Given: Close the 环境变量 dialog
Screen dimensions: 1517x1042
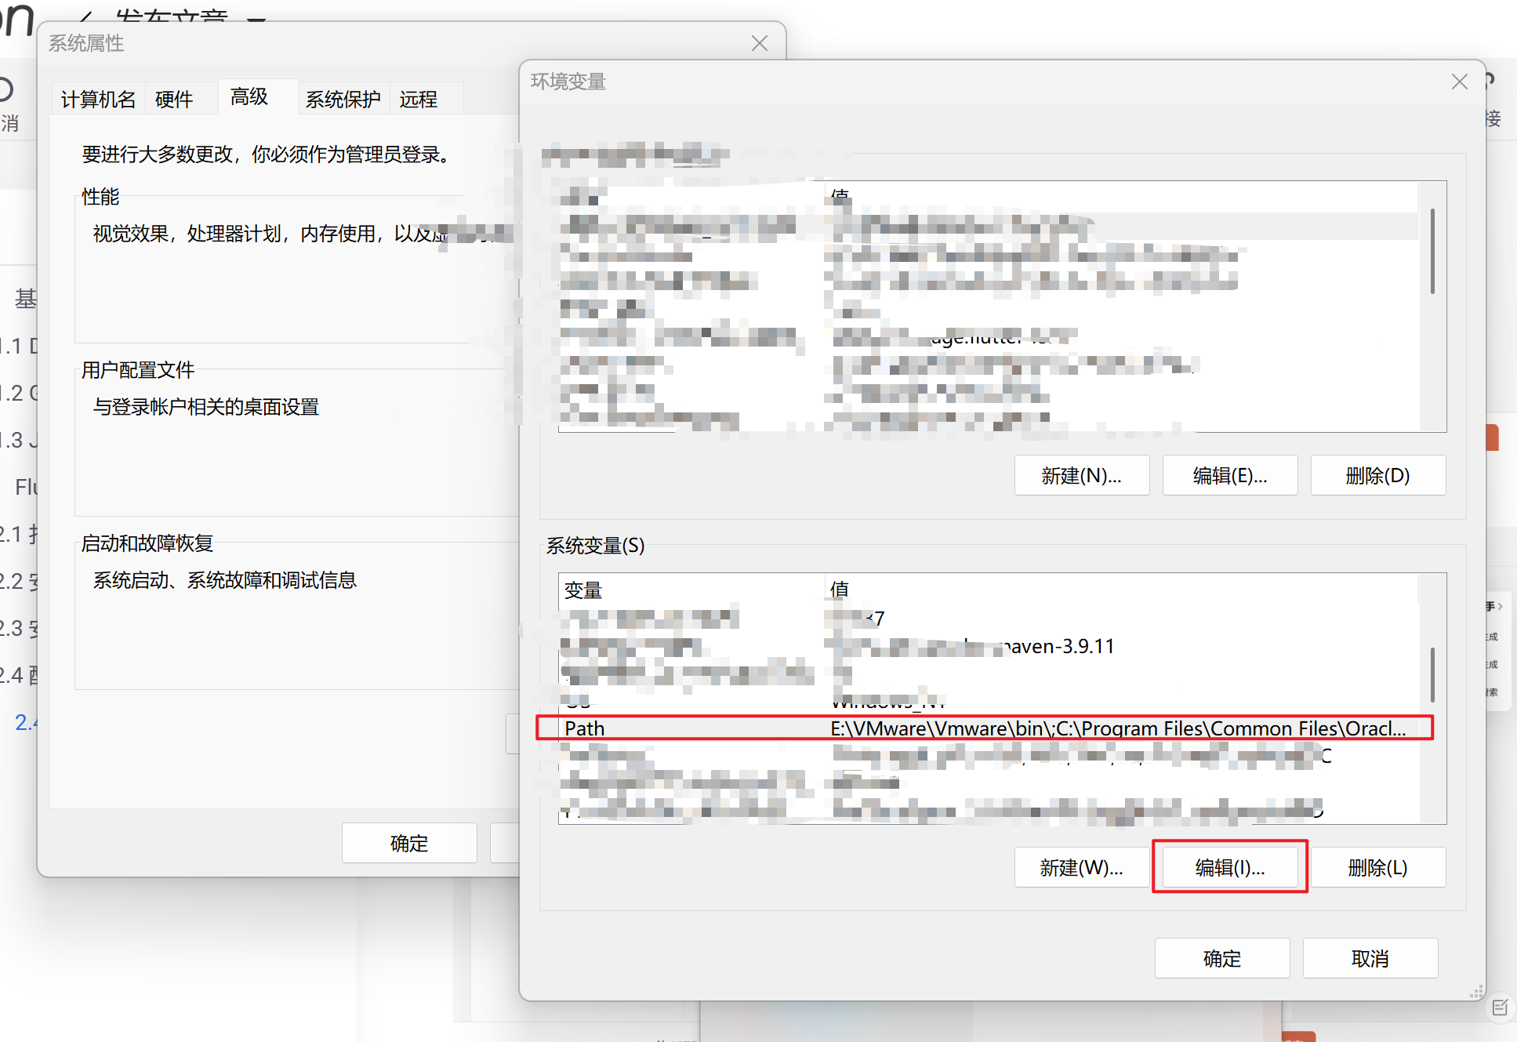Looking at the screenshot, I should coord(1458,82).
